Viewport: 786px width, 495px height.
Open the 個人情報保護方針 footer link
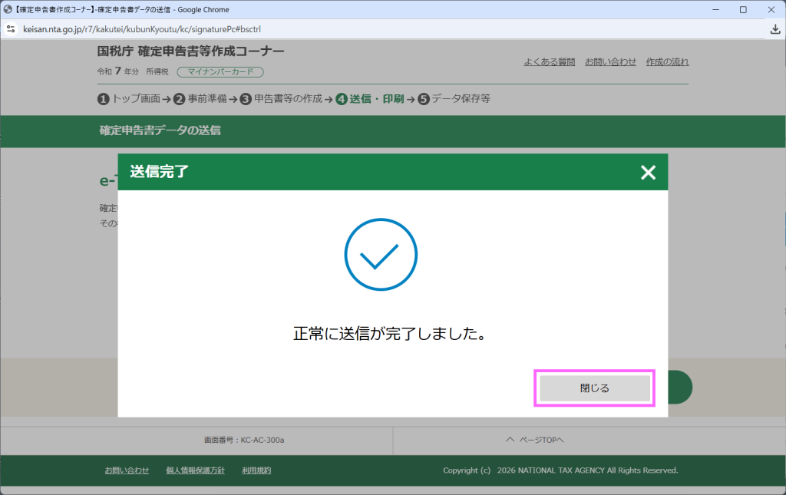coord(195,470)
